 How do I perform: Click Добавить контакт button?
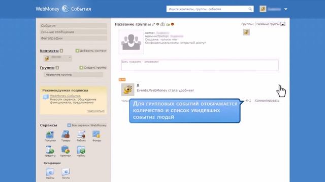click(91, 51)
